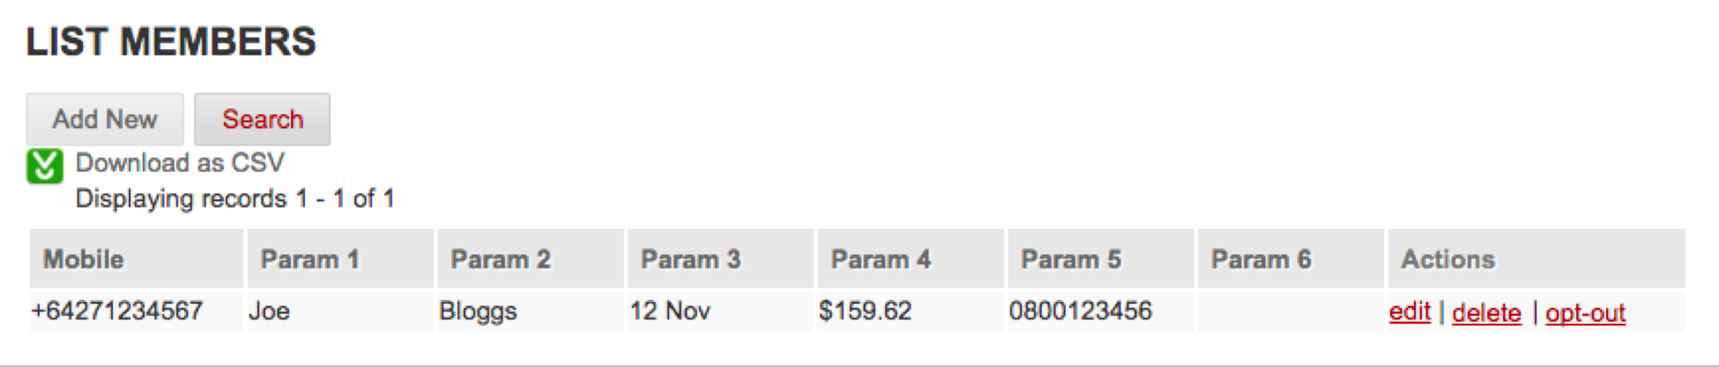
Task: Open the Search button
Action: 262,119
